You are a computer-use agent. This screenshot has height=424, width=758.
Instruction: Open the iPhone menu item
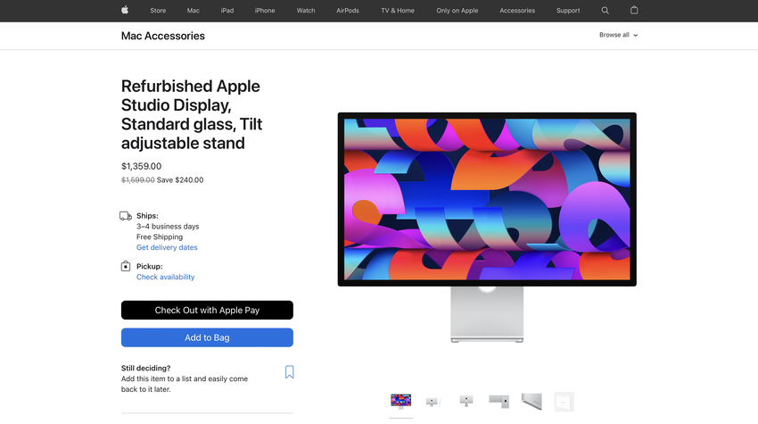pos(265,10)
